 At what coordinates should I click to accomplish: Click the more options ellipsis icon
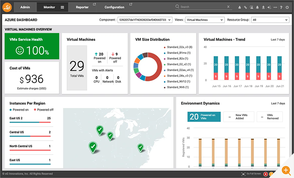point(275,7)
